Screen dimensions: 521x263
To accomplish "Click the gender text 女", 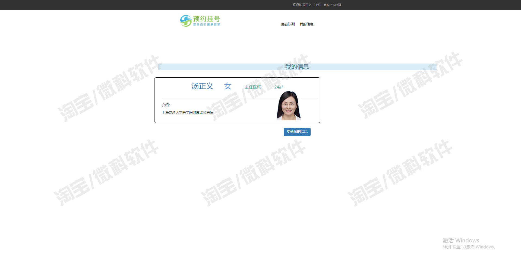I will tap(228, 86).
